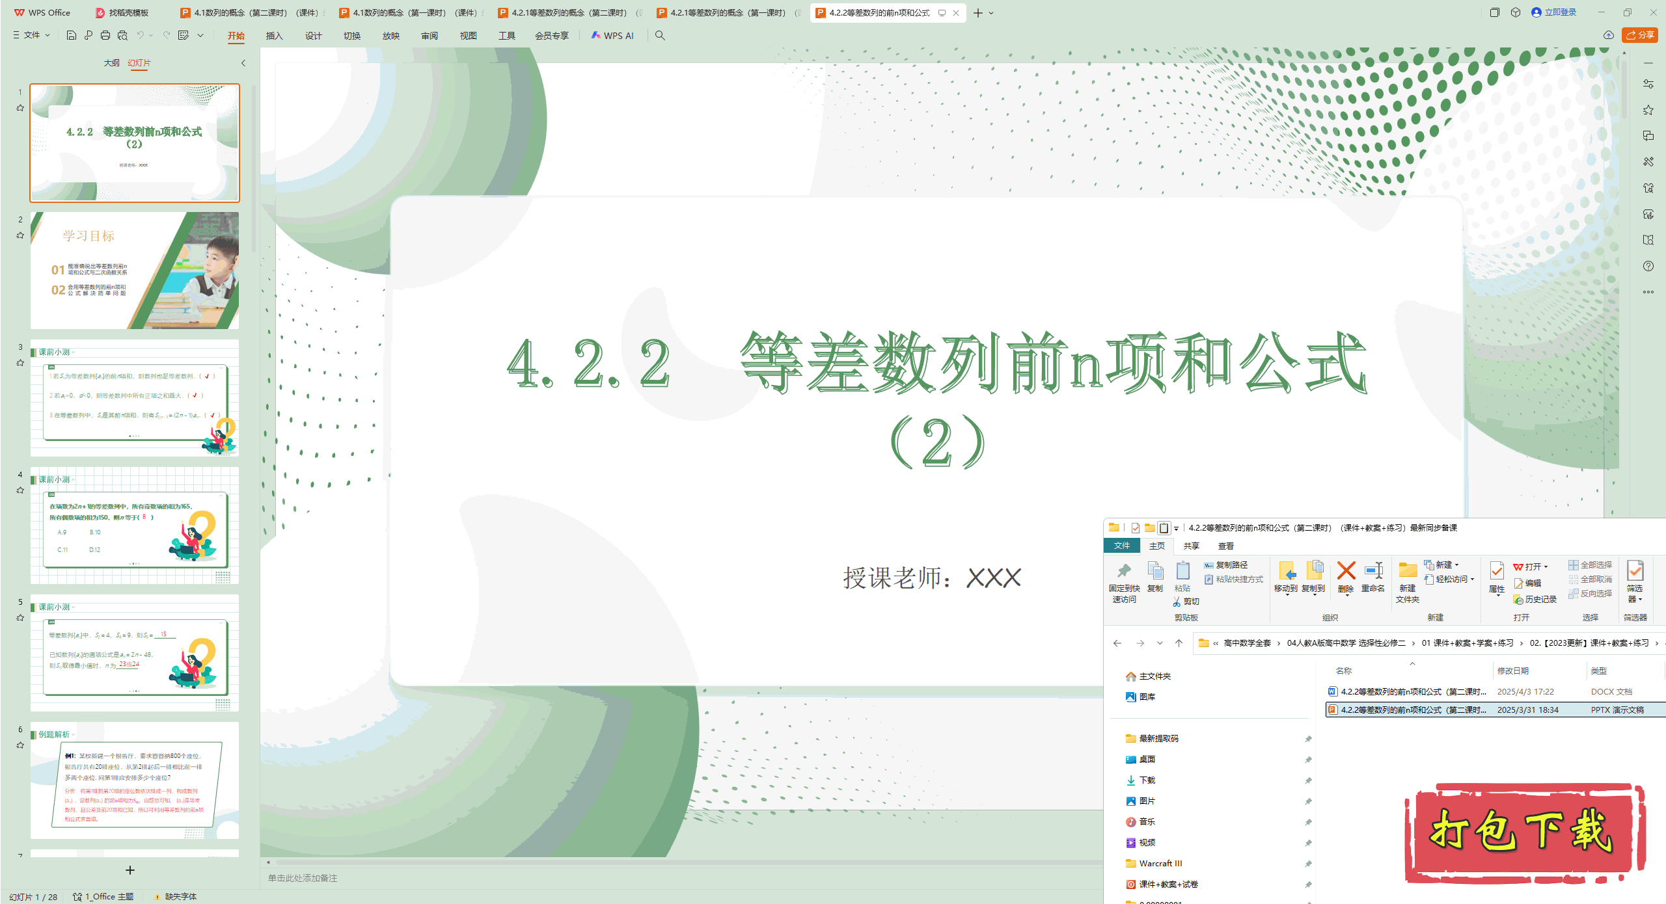1666x904 pixels.
Task: Click the shirt-shaped theme icon in right sidebar
Action: click(x=1648, y=188)
